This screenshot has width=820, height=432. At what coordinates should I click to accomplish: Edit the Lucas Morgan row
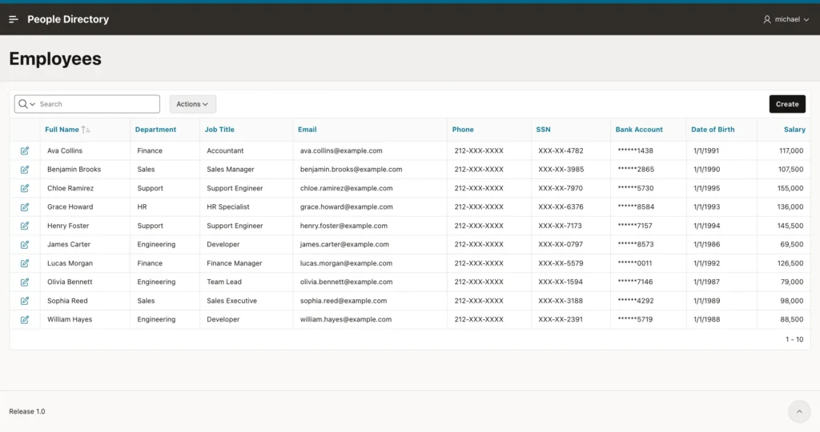click(x=25, y=264)
